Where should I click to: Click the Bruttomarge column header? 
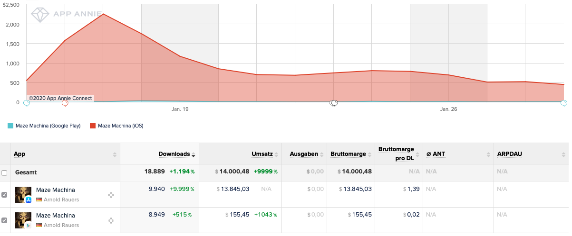[348, 154]
